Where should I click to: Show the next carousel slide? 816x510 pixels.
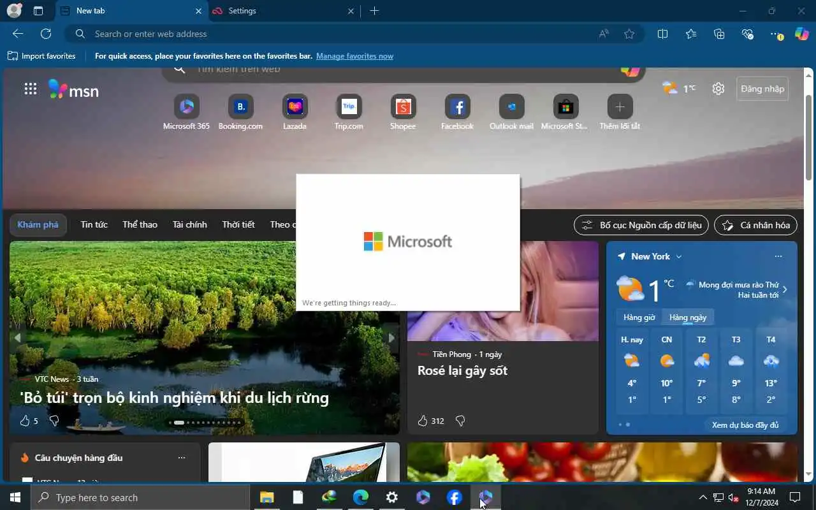click(x=391, y=338)
